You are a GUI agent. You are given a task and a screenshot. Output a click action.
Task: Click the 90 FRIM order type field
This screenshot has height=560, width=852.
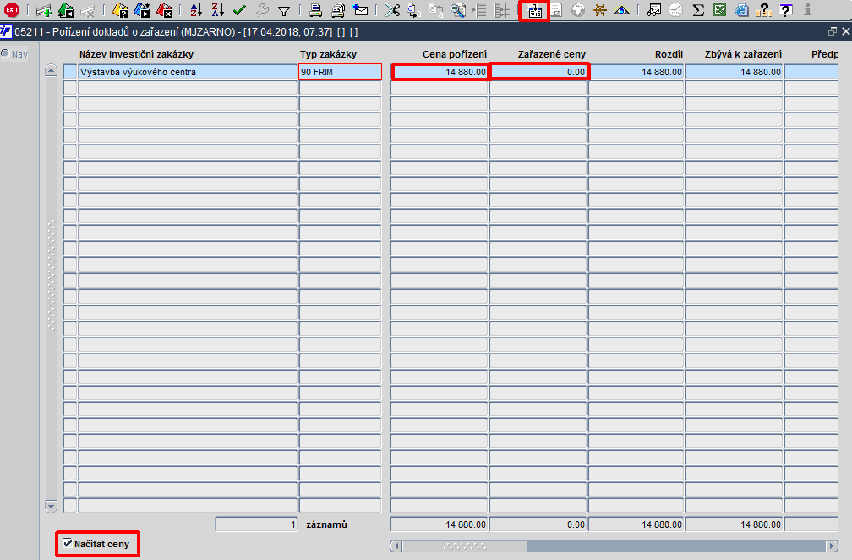[x=340, y=72]
